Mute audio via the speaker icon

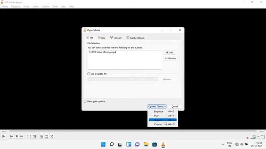click(248, 138)
